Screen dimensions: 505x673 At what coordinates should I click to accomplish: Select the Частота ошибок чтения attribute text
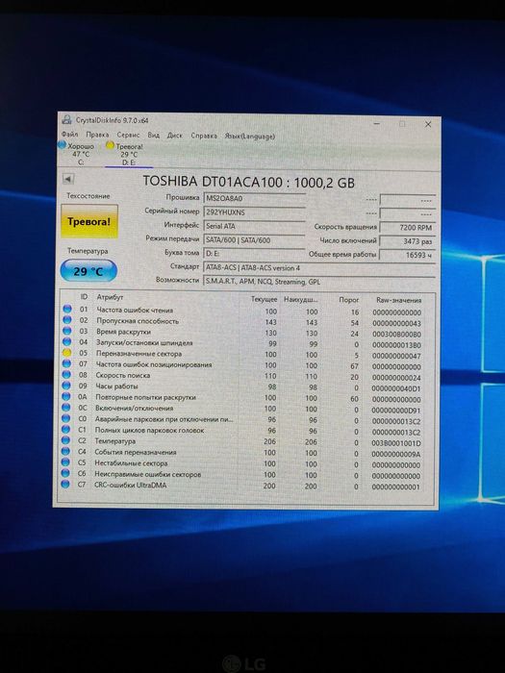(135, 310)
